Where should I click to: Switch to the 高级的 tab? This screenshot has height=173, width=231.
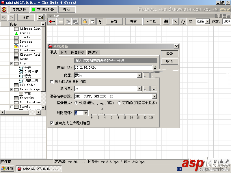pos(93,53)
